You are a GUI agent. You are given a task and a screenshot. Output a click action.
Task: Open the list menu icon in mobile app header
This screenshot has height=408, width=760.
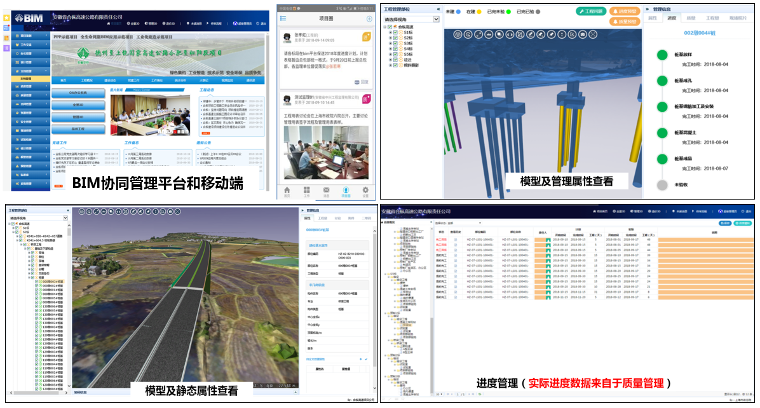(x=283, y=18)
